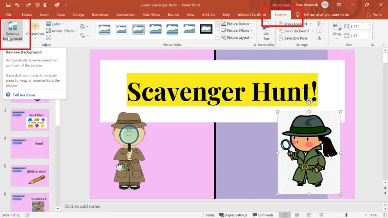Open the Slide Show tab
388x218 pixels.
click(x=151, y=15)
